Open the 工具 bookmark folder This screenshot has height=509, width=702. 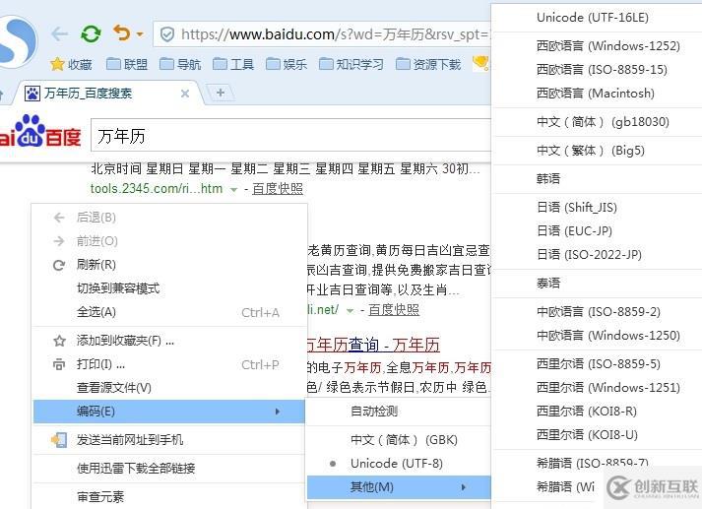pyautogui.click(x=233, y=64)
